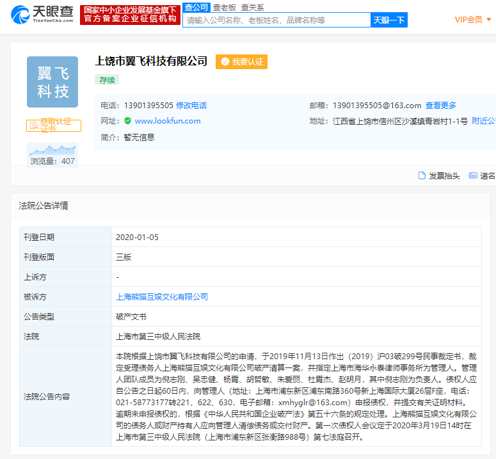This screenshot has height=459, width=496.
Task: Switch to the 查关系 tab
Action: pos(252,7)
